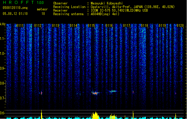The width and height of the screenshot is (187, 119).
Task: Click the meteor count label
Action: (42, 9)
